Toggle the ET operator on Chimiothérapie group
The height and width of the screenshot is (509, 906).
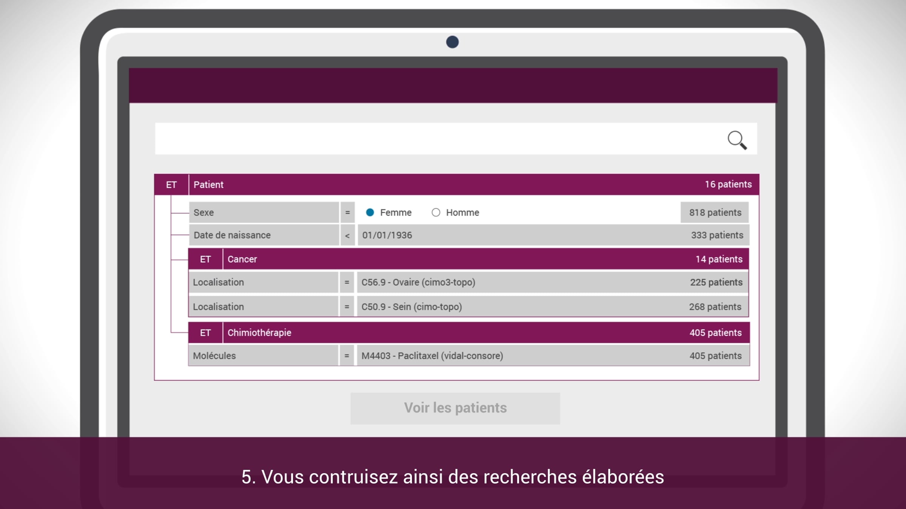tap(205, 333)
